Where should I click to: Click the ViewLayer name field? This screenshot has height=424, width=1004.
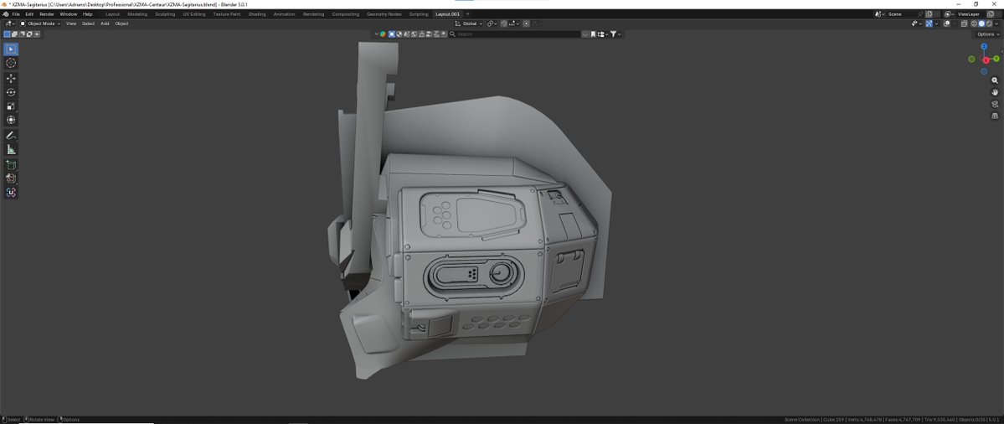pos(969,14)
